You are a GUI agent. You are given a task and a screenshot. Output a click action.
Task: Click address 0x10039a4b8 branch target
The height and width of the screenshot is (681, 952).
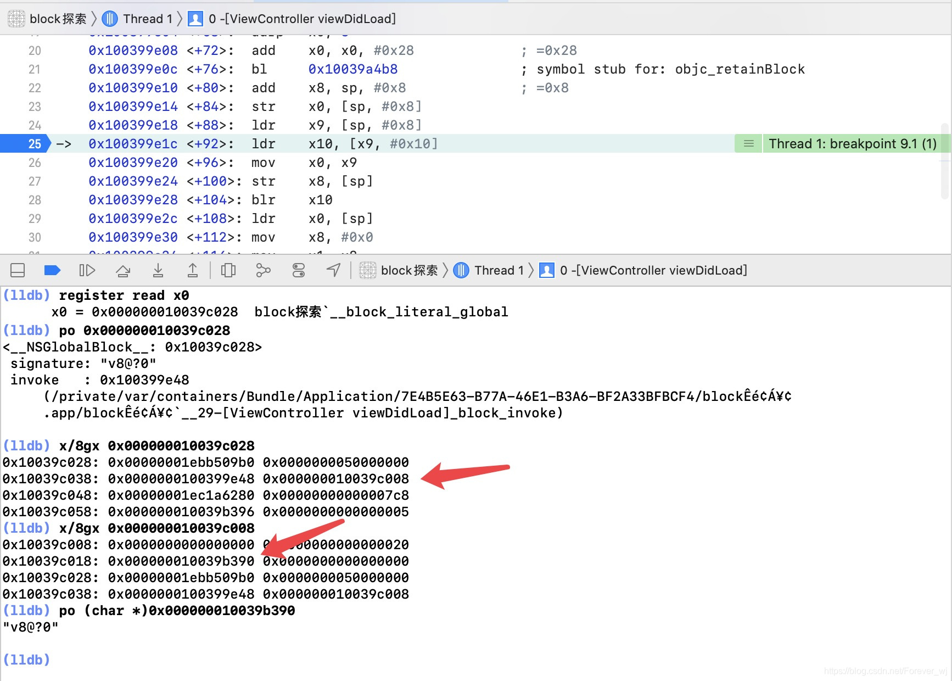(353, 69)
